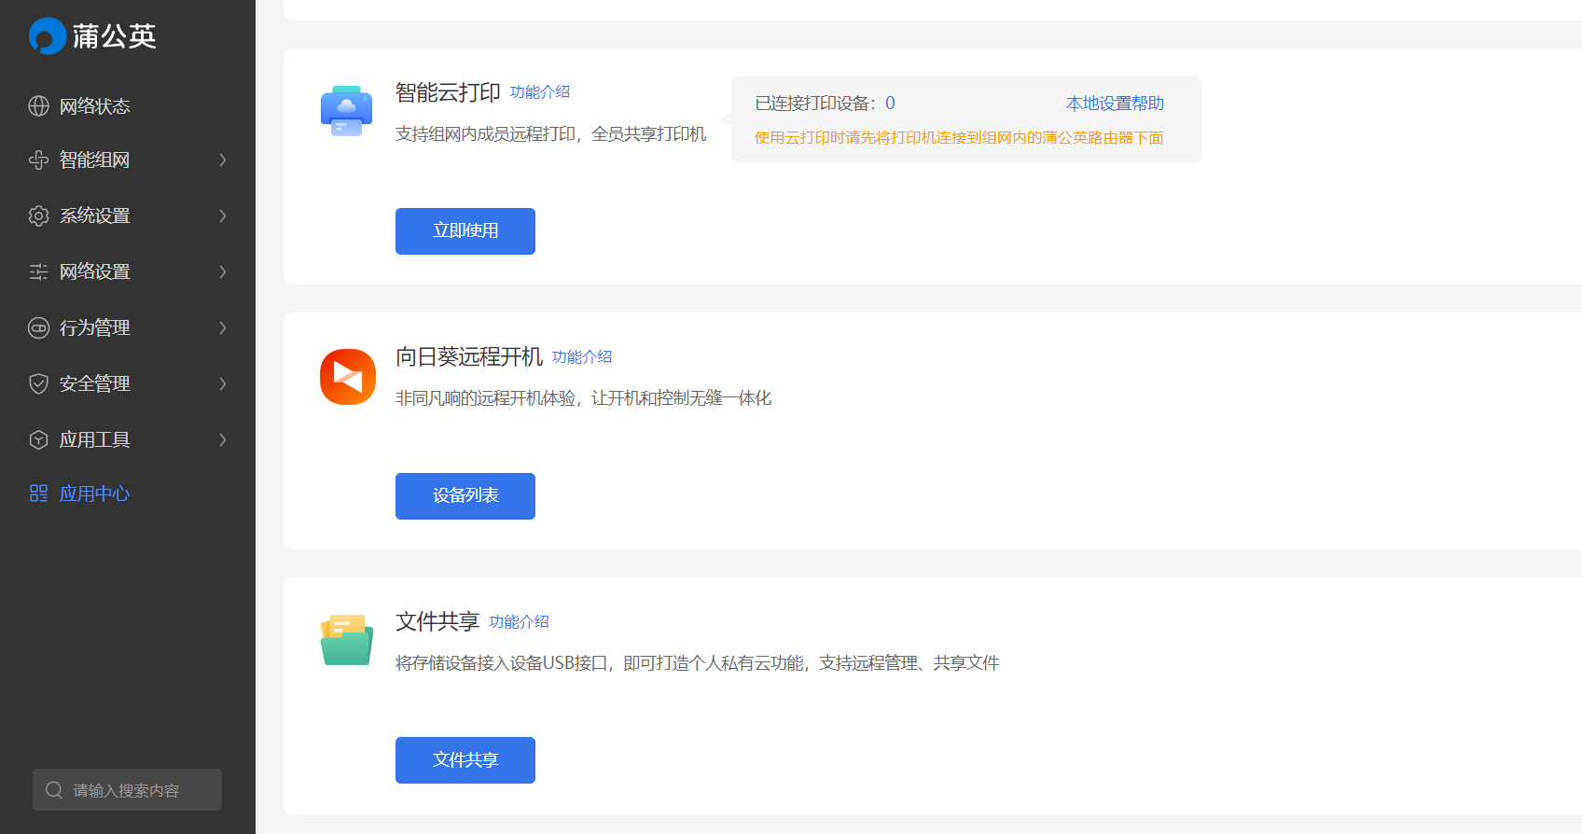Click the 已连接打印设备 count text
The width and height of the screenshot is (1582, 834).
pos(826,104)
